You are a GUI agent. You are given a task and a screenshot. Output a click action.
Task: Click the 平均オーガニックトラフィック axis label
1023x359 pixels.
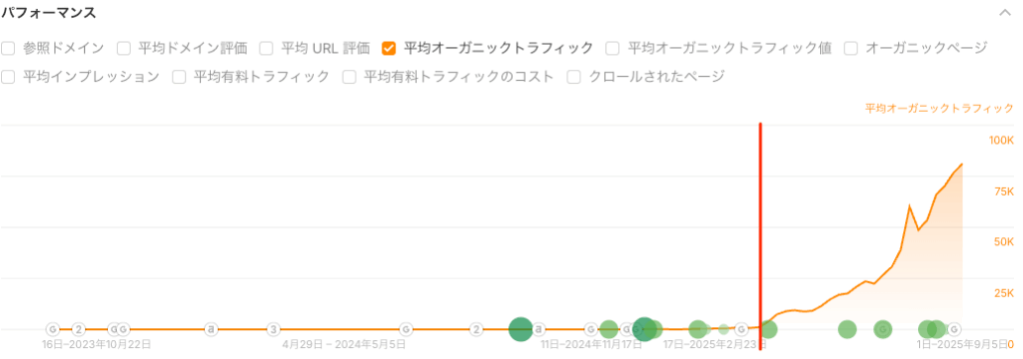pyautogui.click(x=939, y=108)
